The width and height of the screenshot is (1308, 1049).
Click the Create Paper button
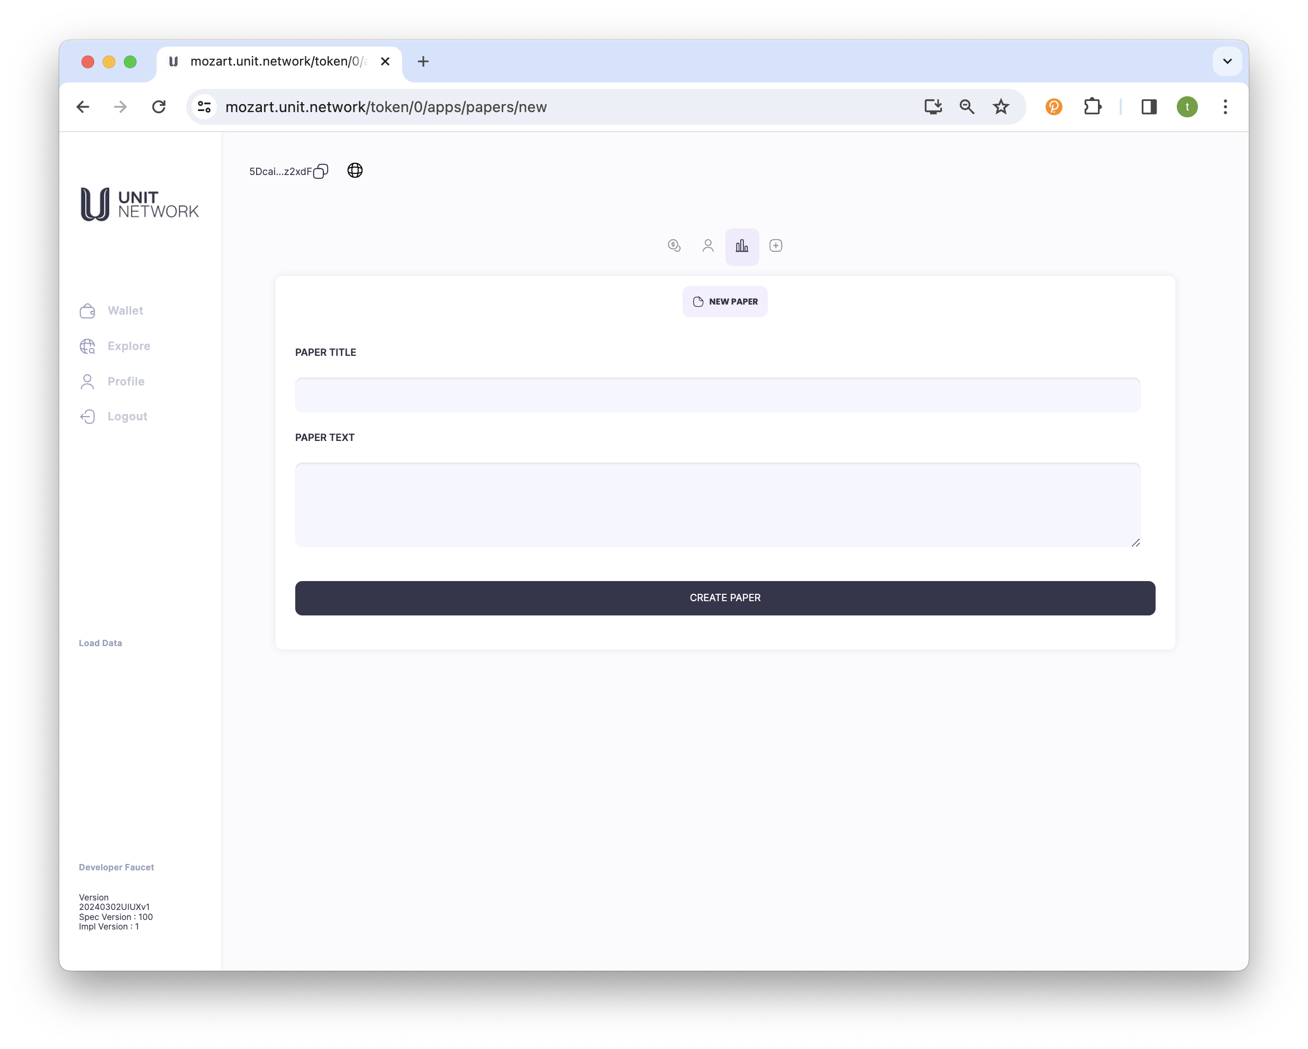click(x=724, y=598)
